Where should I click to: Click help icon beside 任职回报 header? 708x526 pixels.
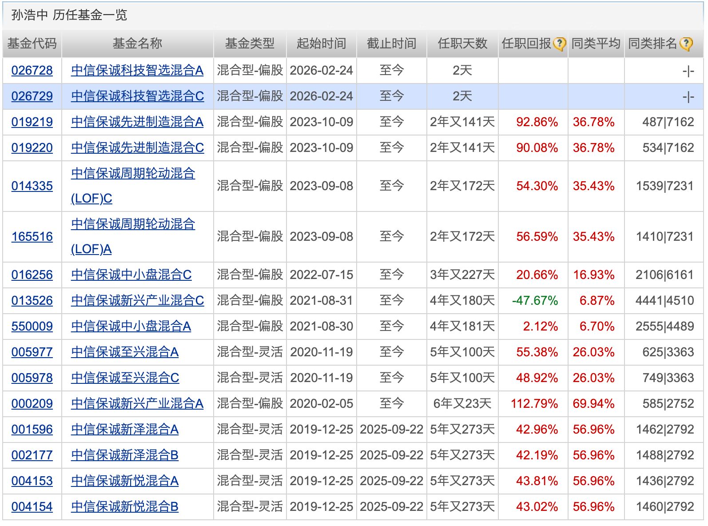click(559, 44)
